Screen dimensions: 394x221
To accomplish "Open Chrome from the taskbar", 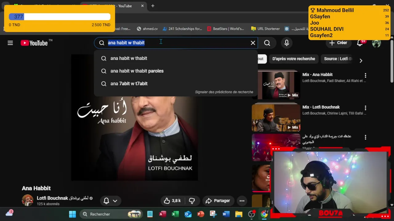I will (x=264, y=214).
